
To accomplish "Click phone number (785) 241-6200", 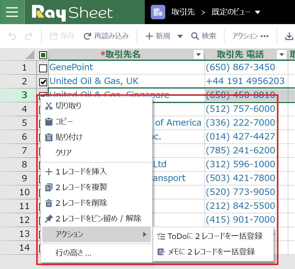I will click(240, 151).
